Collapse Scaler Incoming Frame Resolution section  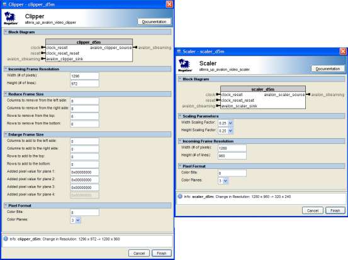[180, 141]
